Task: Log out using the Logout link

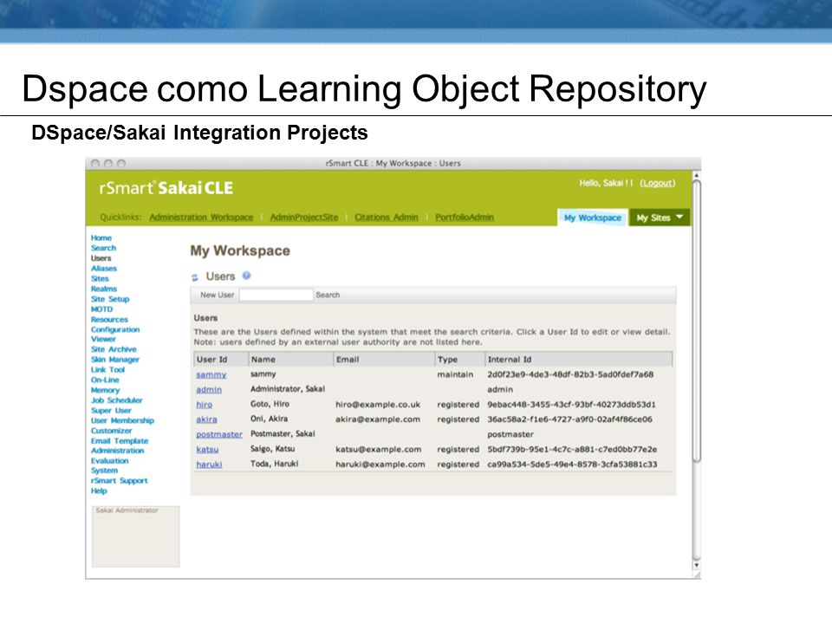Action: [658, 183]
